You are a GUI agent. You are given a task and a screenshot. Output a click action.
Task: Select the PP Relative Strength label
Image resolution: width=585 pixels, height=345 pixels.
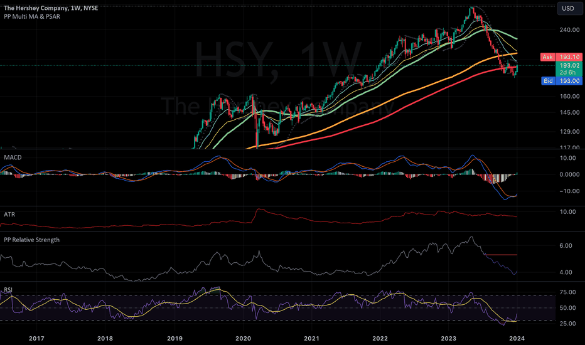point(32,240)
